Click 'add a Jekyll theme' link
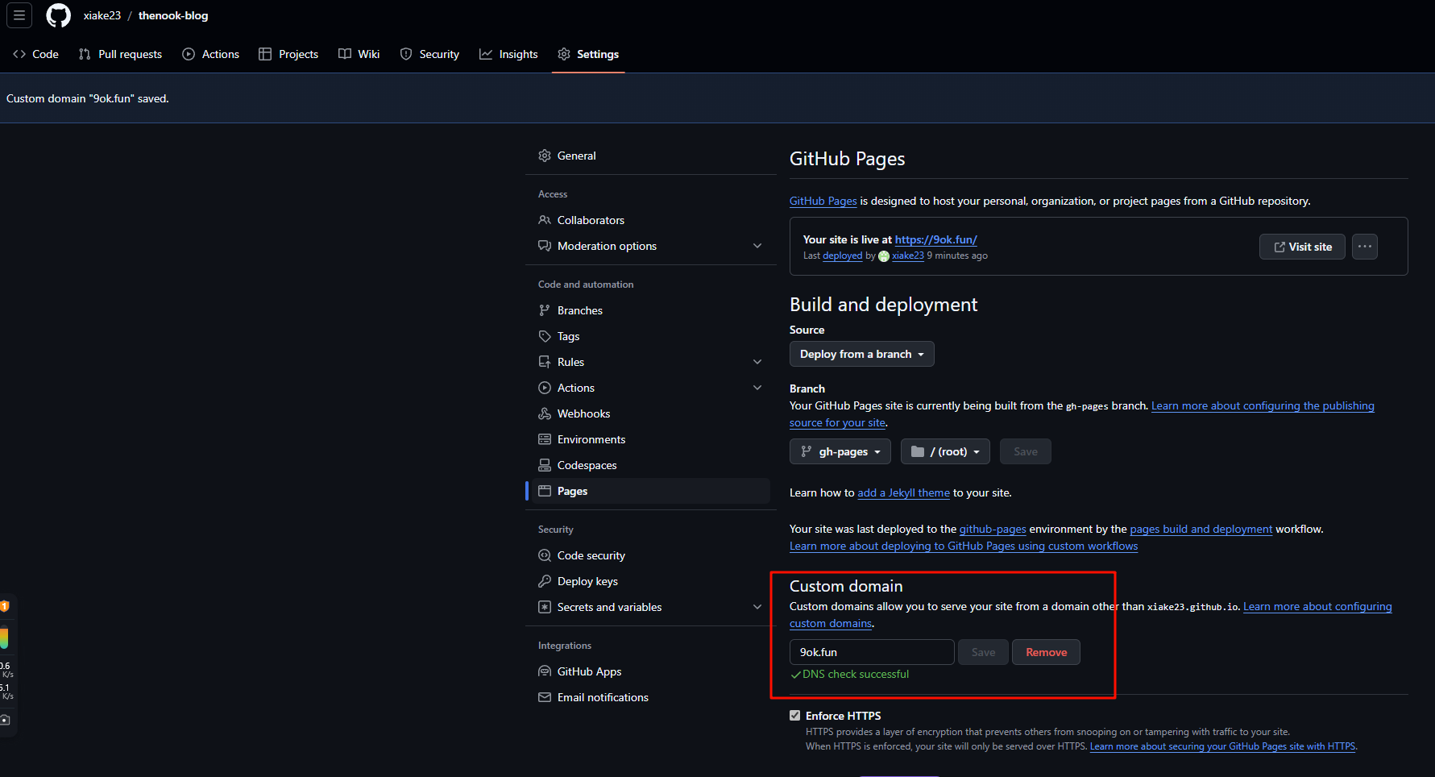The image size is (1435, 777). click(x=903, y=492)
